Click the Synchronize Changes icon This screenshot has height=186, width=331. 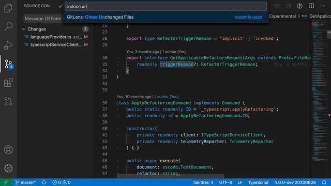tap(44, 182)
